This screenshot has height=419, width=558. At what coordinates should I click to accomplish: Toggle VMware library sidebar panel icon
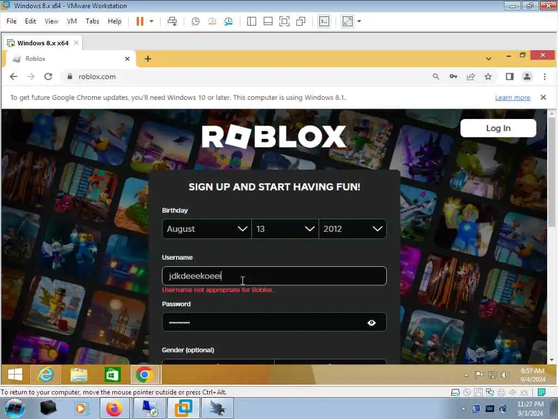point(252,21)
